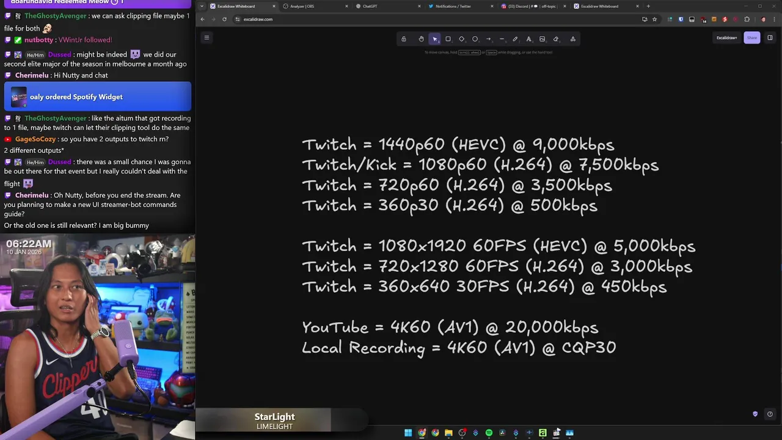
Task: Bookmark this page with star icon
Action: click(x=654, y=19)
